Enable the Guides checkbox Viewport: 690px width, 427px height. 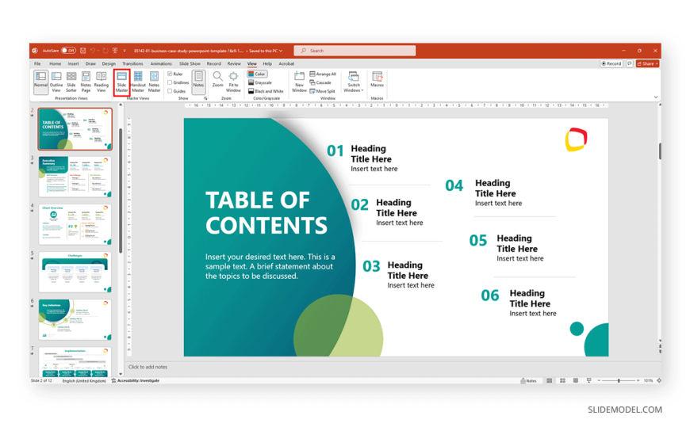(x=170, y=91)
